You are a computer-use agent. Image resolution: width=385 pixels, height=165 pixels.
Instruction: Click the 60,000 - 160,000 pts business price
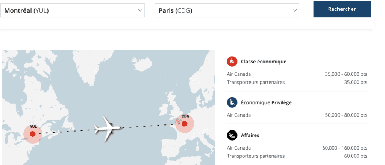click(x=344, y=148)
